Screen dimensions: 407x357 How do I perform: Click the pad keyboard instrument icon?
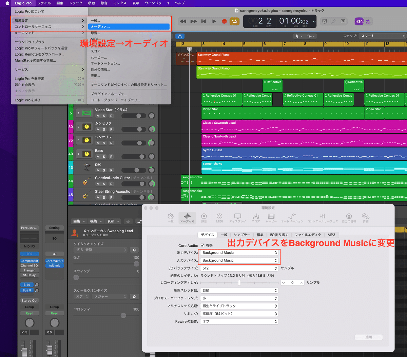(87, 167)
